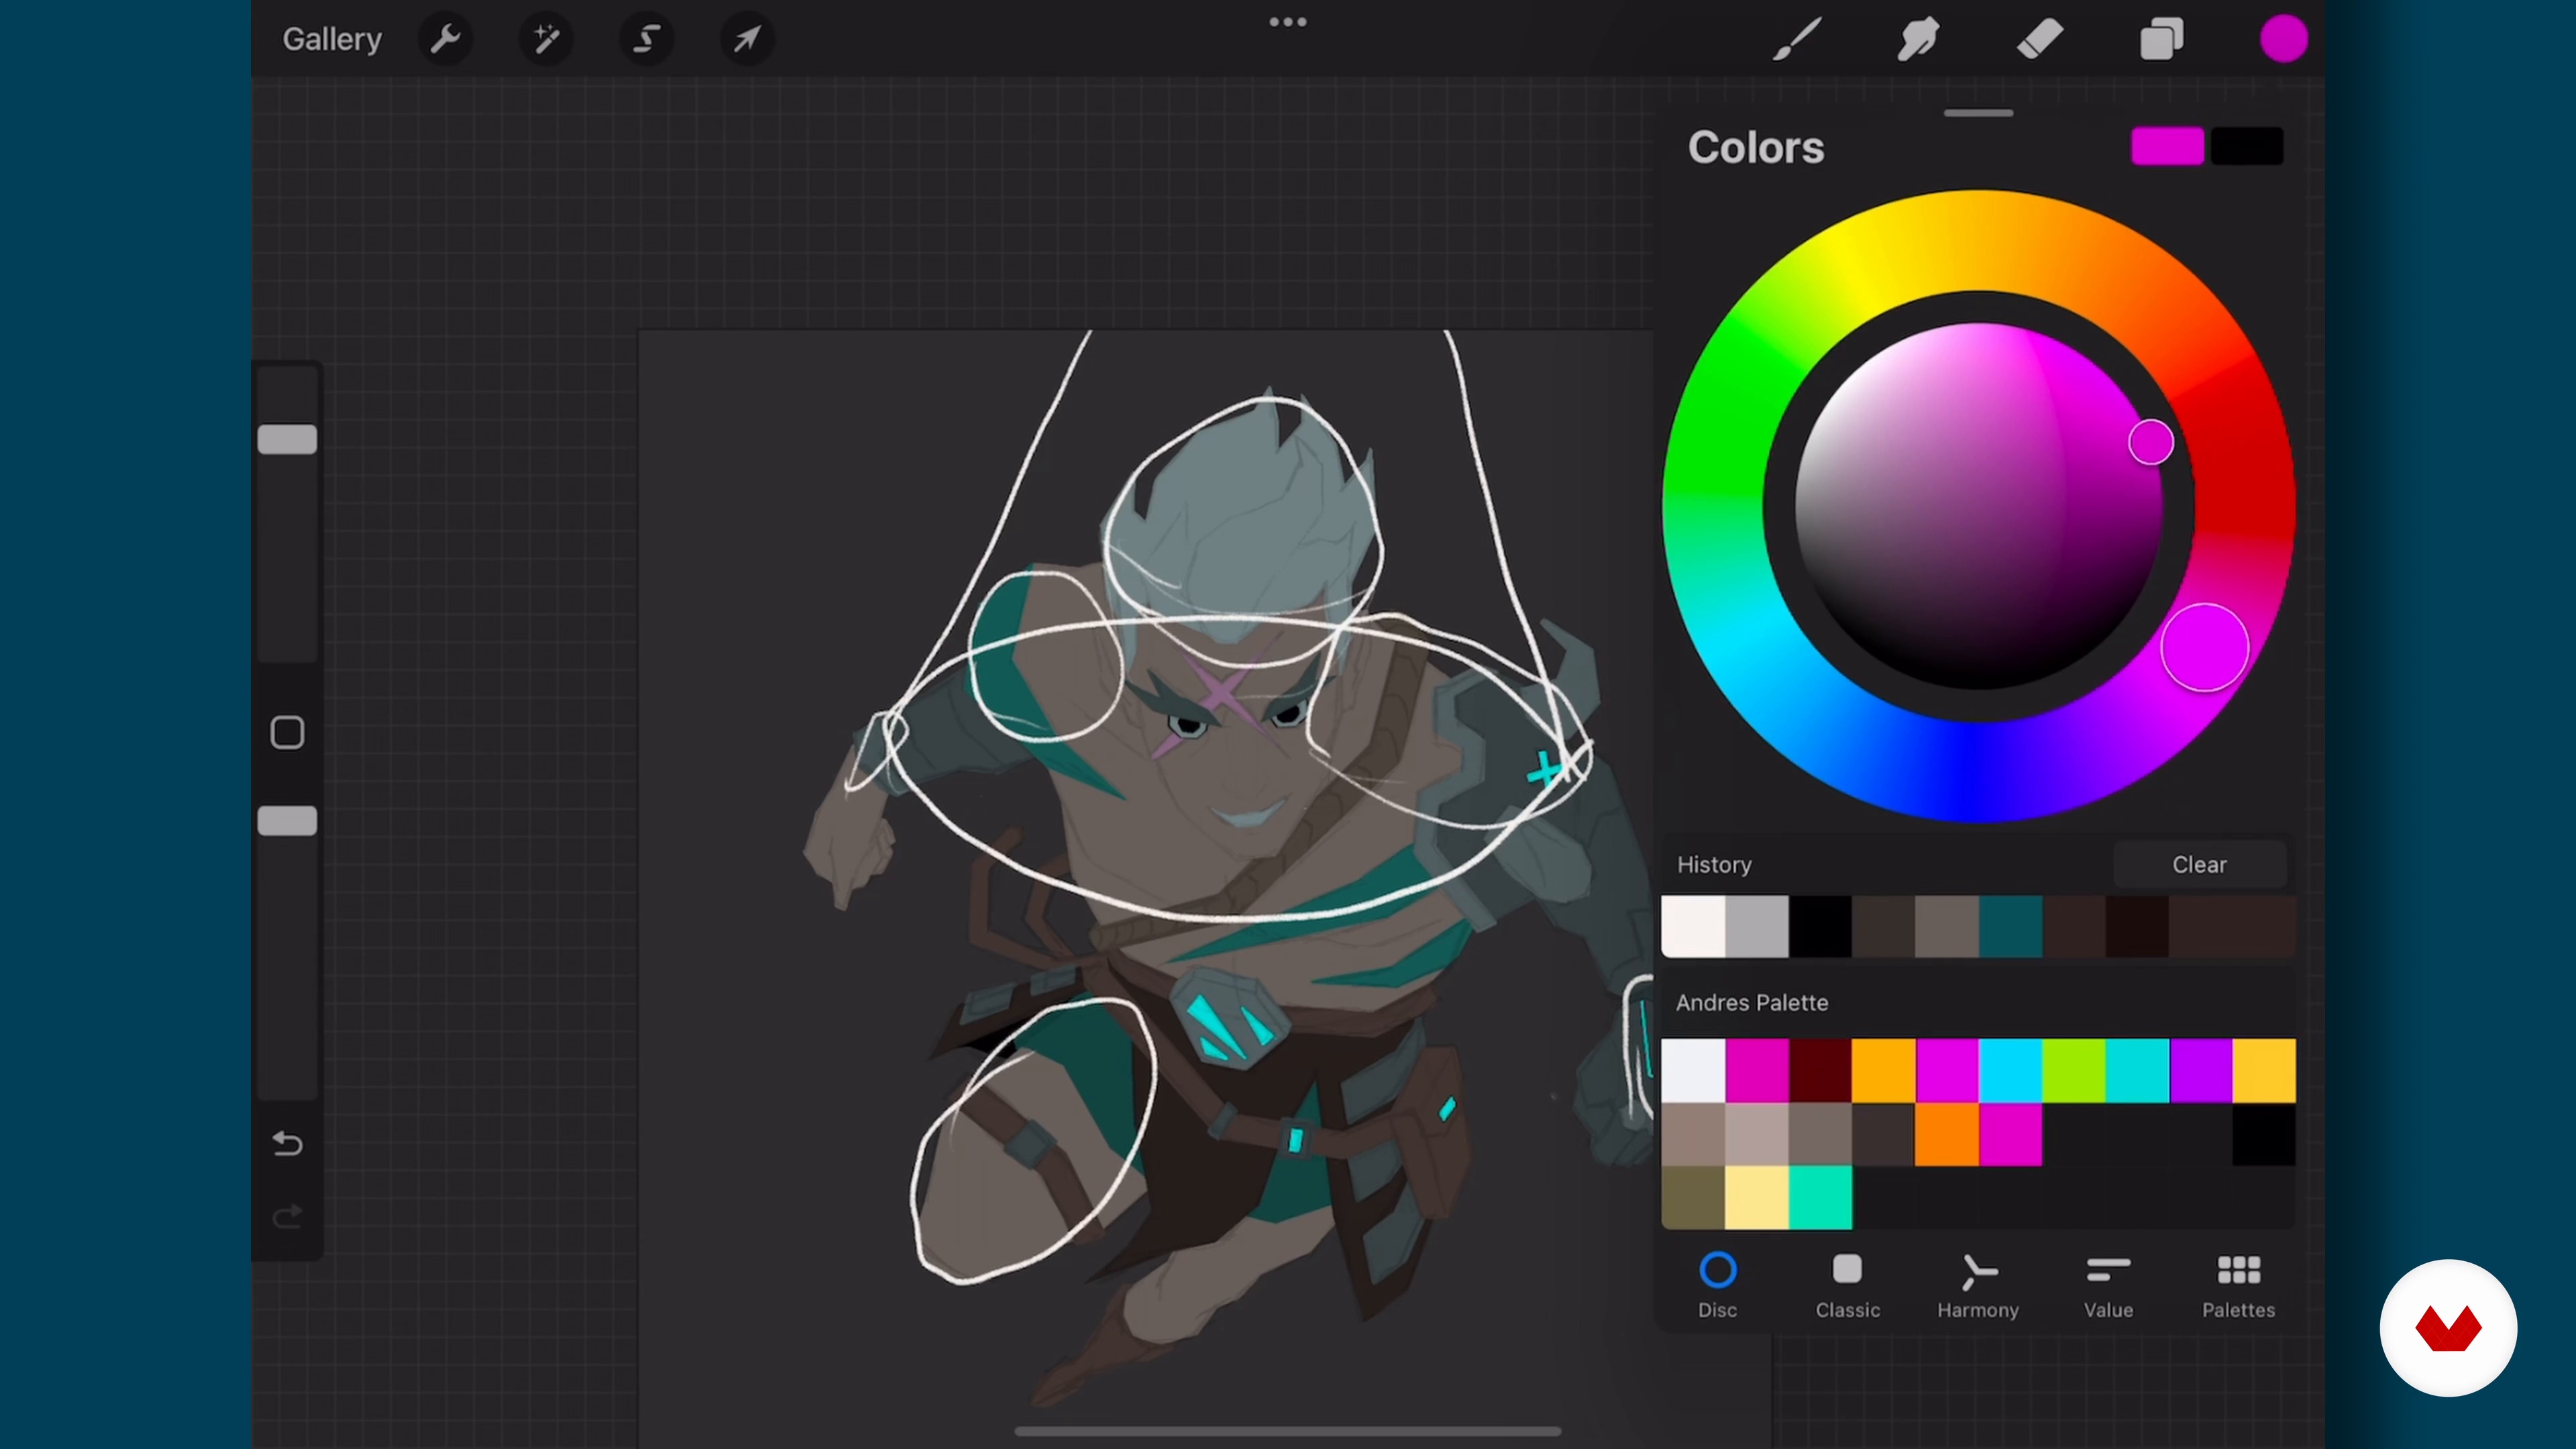
Task: Redo with the sidebar redo arrow
Action: tap(287, 1216)
